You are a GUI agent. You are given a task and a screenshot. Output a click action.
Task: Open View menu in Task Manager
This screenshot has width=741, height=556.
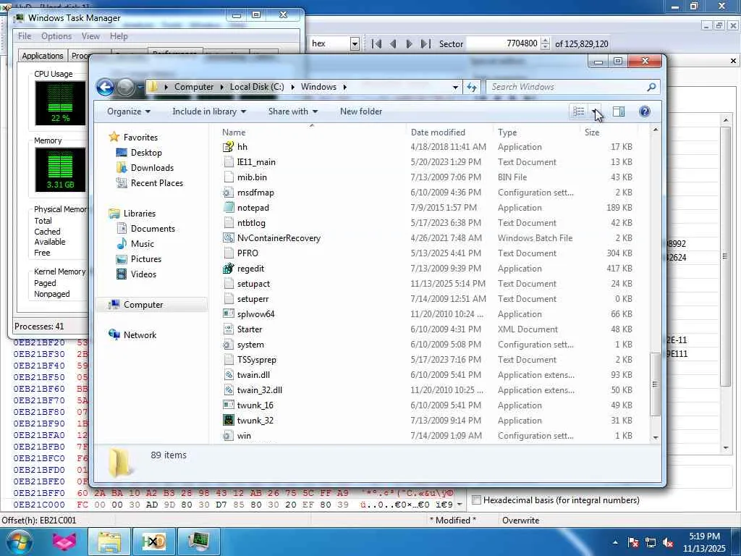pyautogui.click(x=90, y=36)
